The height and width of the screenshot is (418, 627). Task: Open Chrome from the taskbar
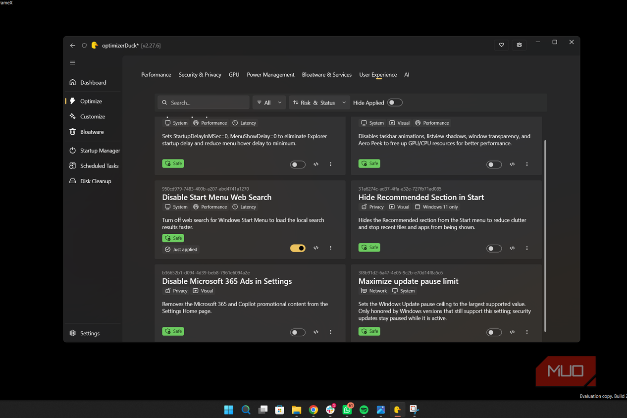(313, 410)
